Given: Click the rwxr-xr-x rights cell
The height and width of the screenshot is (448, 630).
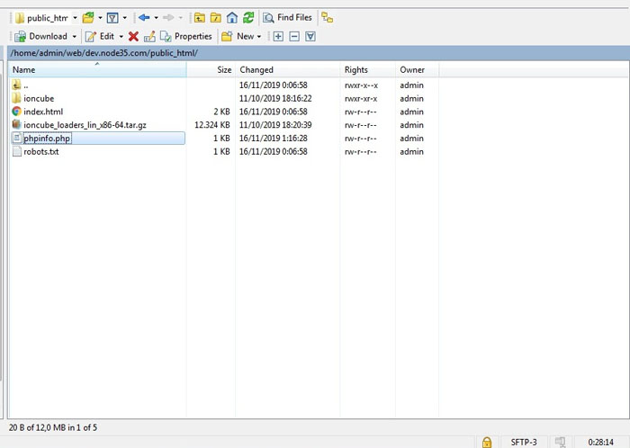Looking at the screenshot, I should 361,99.
